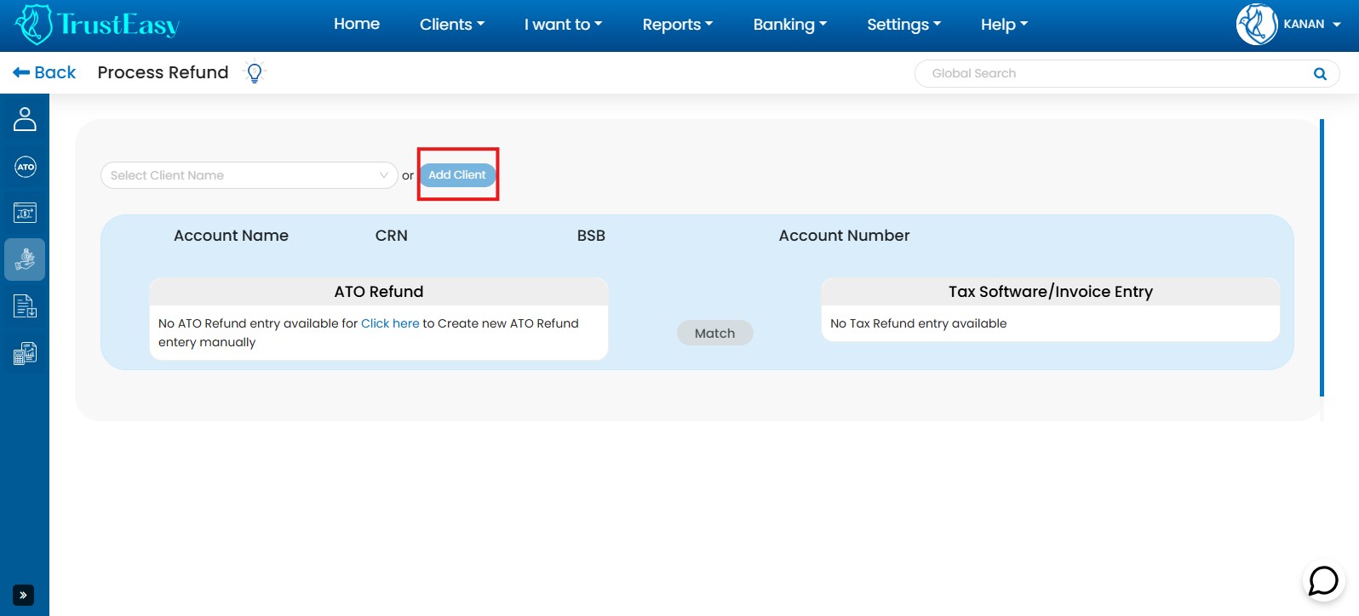Open the Banking menu

(x=789, y=25)
